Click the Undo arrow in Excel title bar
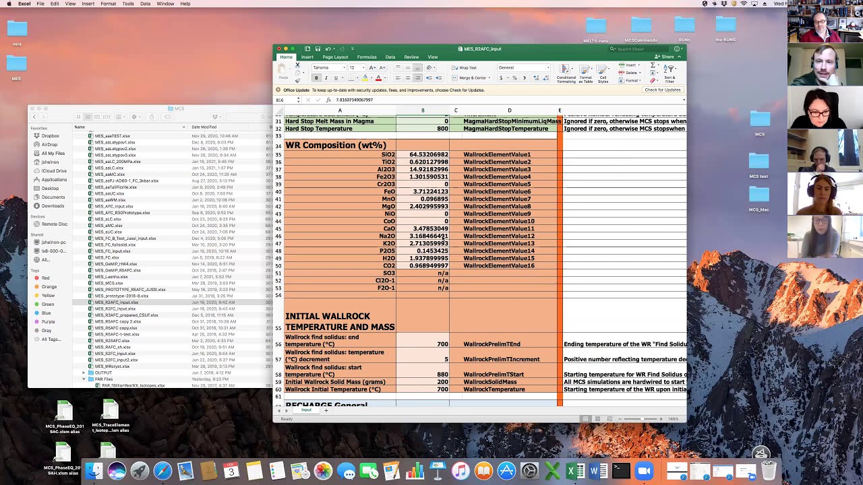863x485 pixels. pyautogui.click(x=328, y=48)
